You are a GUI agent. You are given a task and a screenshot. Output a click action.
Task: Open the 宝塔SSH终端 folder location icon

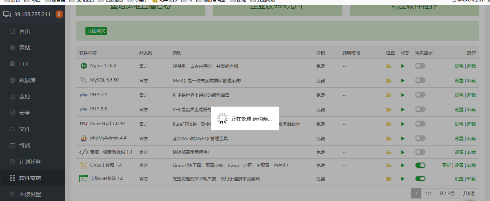click(389, 179)
